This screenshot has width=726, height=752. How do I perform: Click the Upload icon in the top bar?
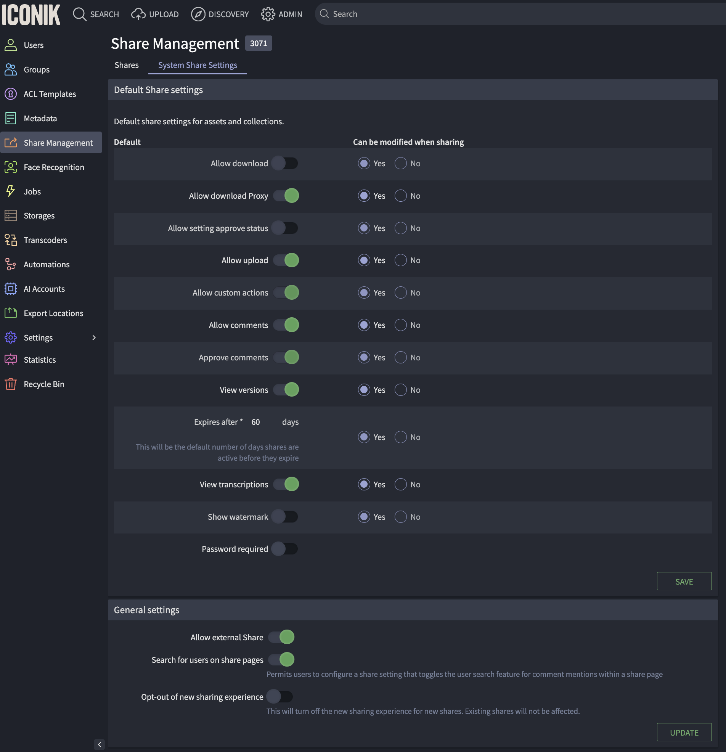coord(137,14)
